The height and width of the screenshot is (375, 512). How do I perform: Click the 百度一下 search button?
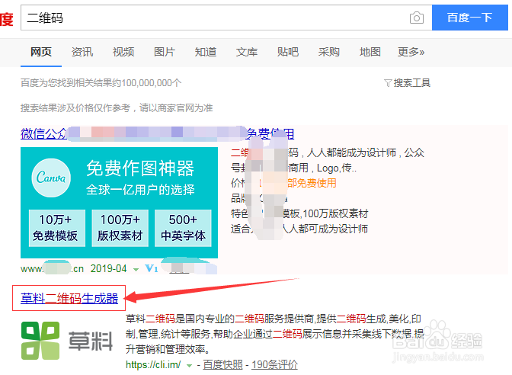click(469, 18)
